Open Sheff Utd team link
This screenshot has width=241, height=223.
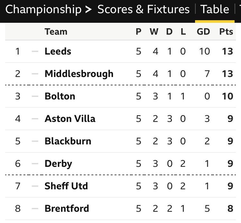66,186
